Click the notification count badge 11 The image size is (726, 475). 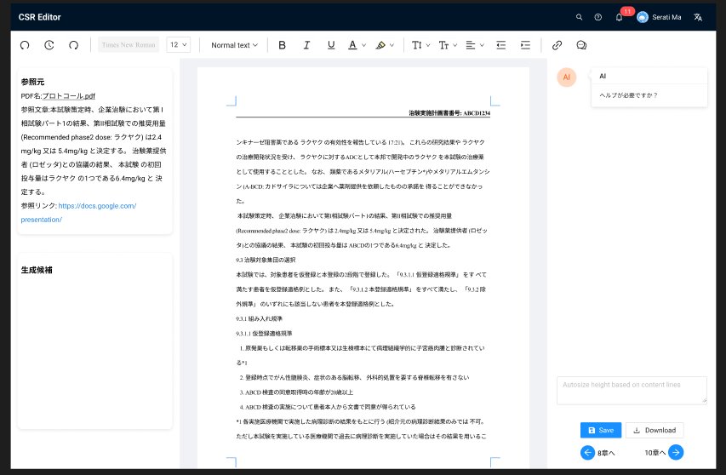[627, 11]
